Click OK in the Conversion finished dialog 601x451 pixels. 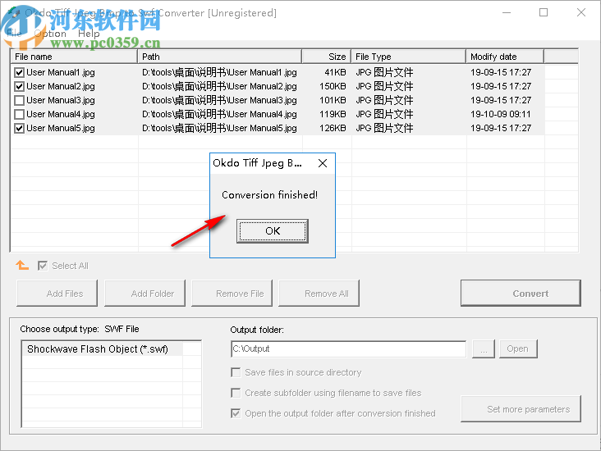coord(272,231)
